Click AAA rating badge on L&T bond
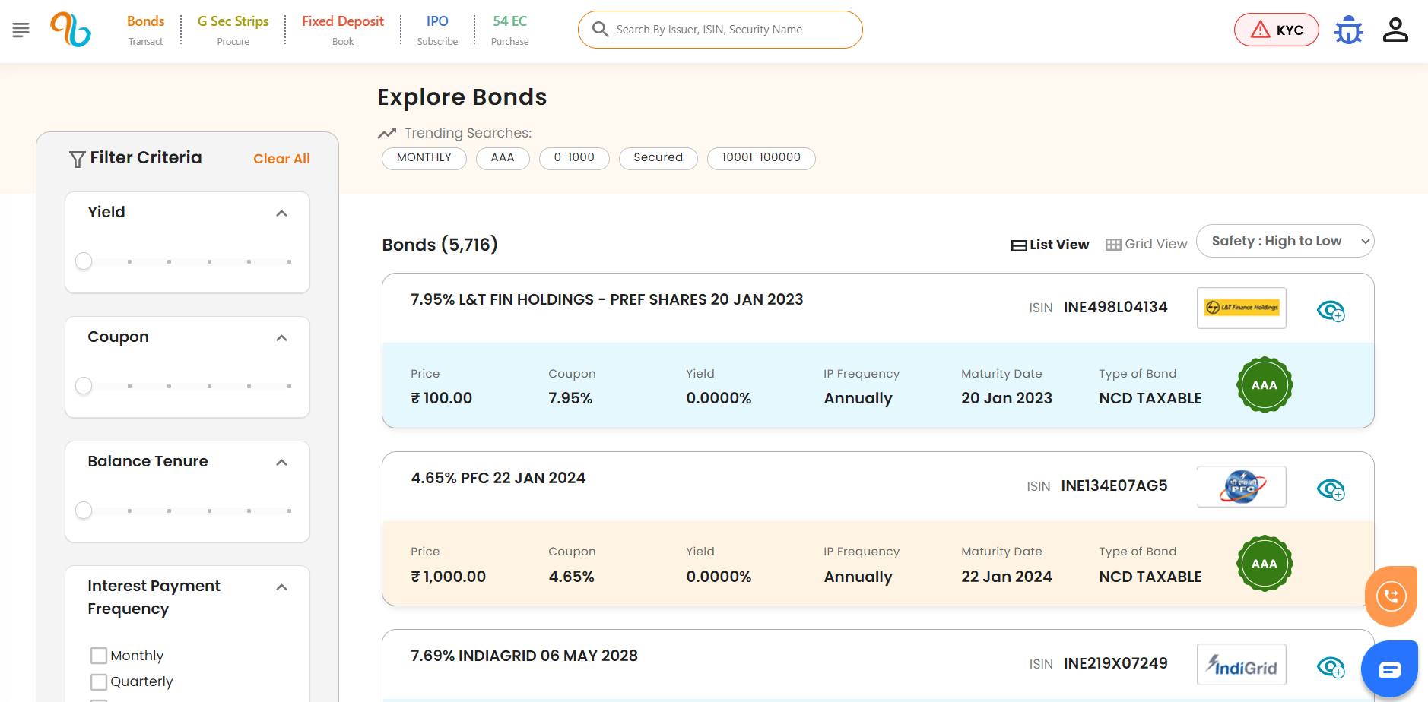The height and width of the screenshot is (702, 1428). [1265, 385]
